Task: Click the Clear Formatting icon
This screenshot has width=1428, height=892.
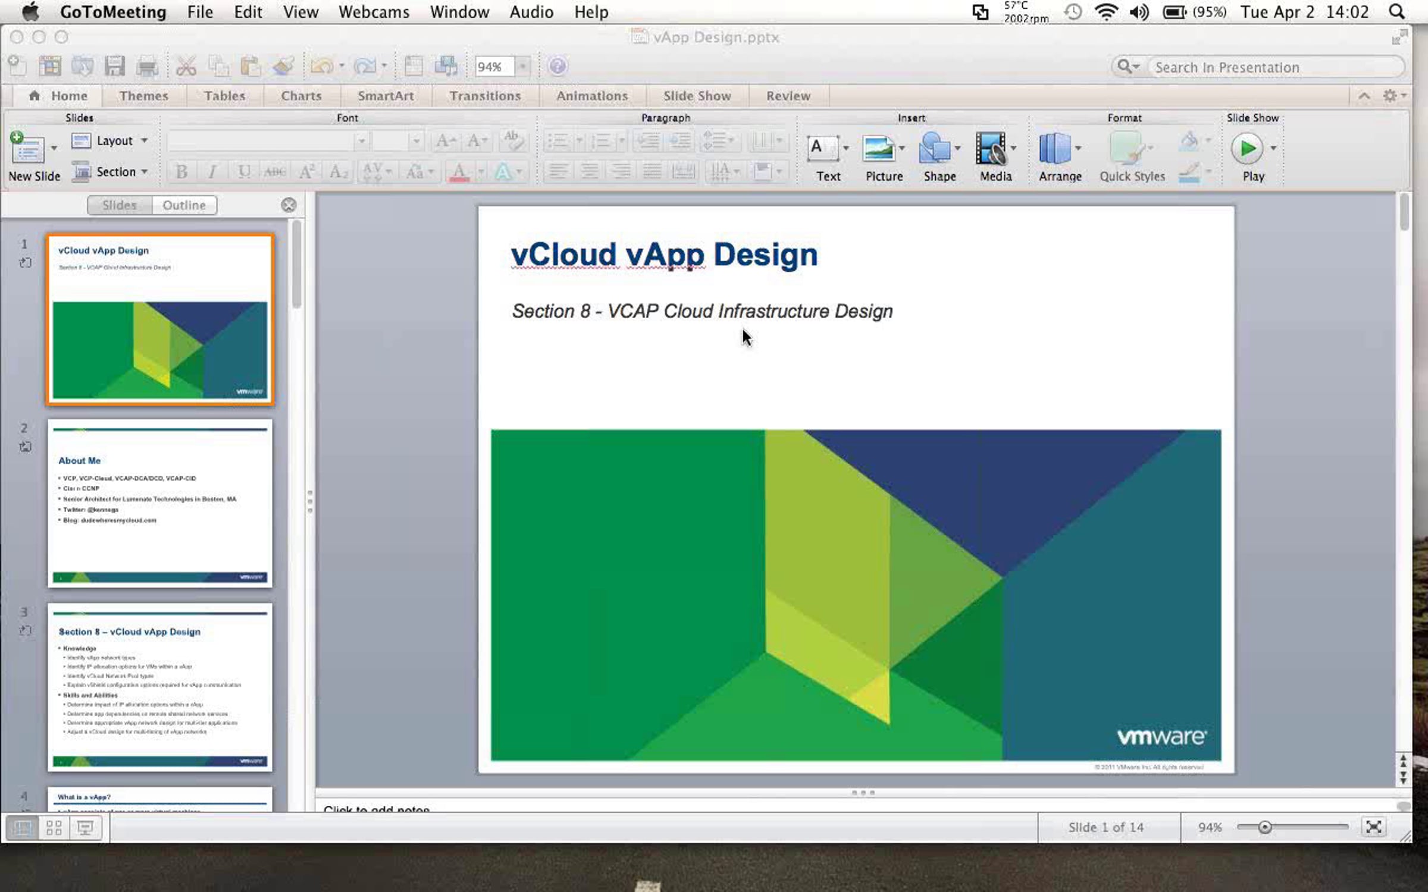Action: point(512,141)
